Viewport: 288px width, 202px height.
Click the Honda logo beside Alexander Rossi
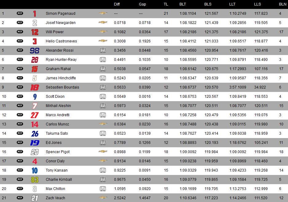coord(103,50)
